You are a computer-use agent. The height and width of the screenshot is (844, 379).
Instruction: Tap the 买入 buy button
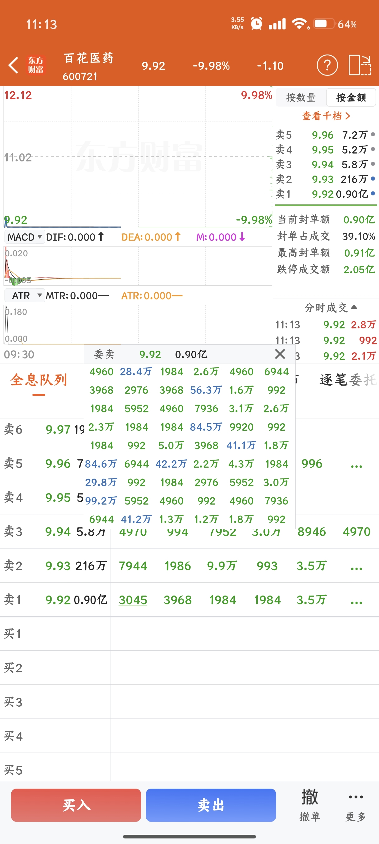click(76, 805)
